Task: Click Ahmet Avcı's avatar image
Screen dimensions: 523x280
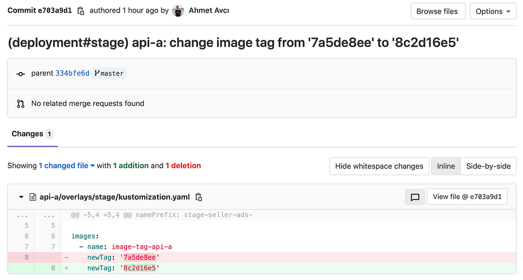Action: click(x=178, y=10)
